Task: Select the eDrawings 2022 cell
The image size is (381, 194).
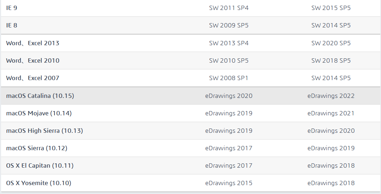Action: pyautogui.click(x=331, y=96)
